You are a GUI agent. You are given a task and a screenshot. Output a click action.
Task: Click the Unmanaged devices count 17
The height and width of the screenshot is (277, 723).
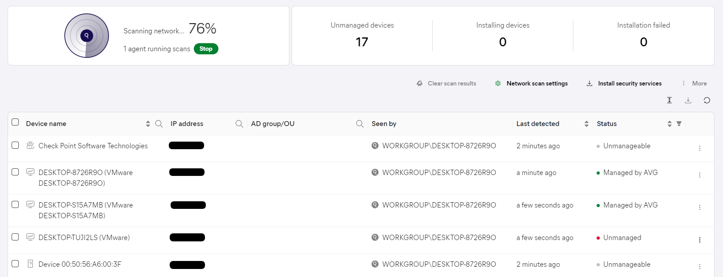362,42
